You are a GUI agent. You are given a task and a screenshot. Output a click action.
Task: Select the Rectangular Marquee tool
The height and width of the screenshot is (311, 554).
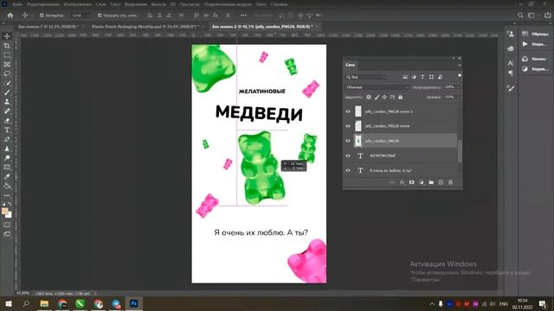coord(7,55)
